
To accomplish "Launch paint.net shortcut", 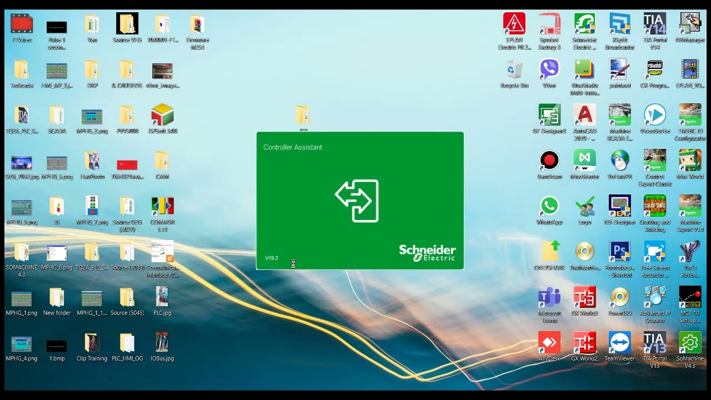I will (619, 69).
